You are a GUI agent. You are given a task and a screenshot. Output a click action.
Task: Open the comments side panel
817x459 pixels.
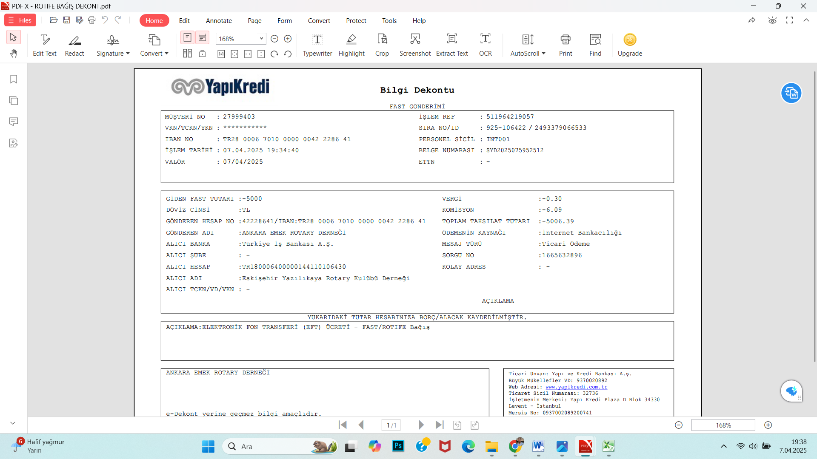[14, 122]
